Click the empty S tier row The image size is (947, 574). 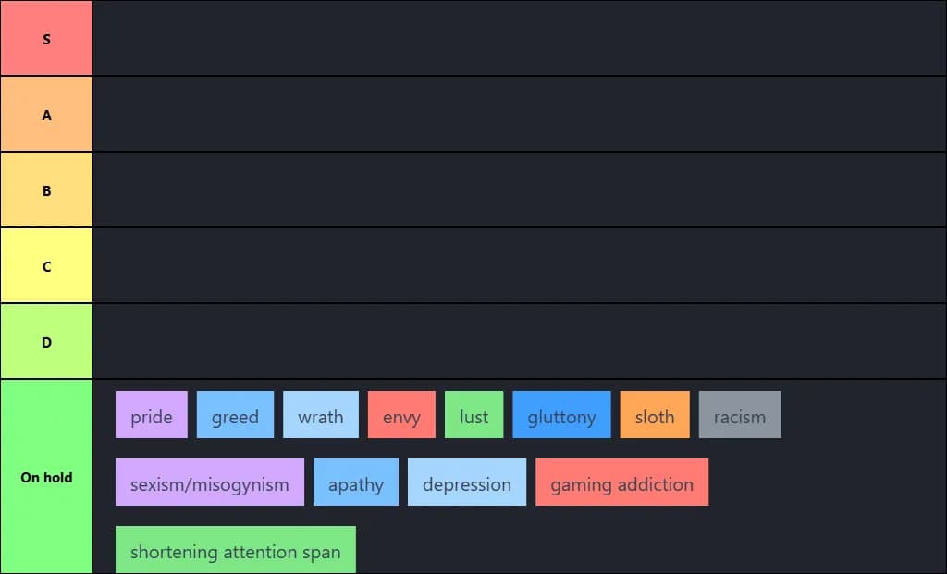pyautogui.click(x=519, y=39)
